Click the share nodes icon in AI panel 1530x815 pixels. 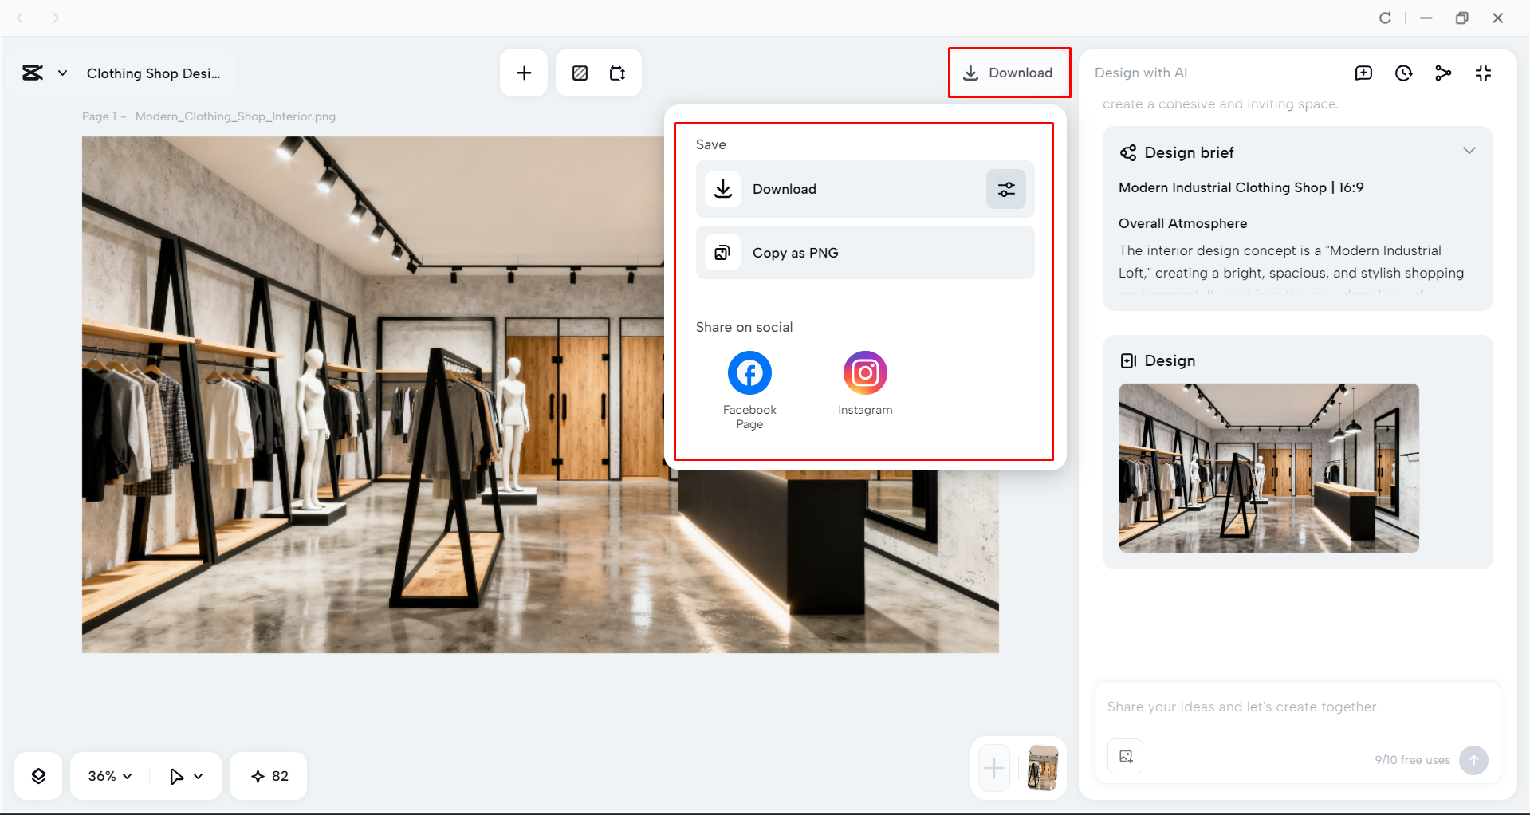[1443, 73]
